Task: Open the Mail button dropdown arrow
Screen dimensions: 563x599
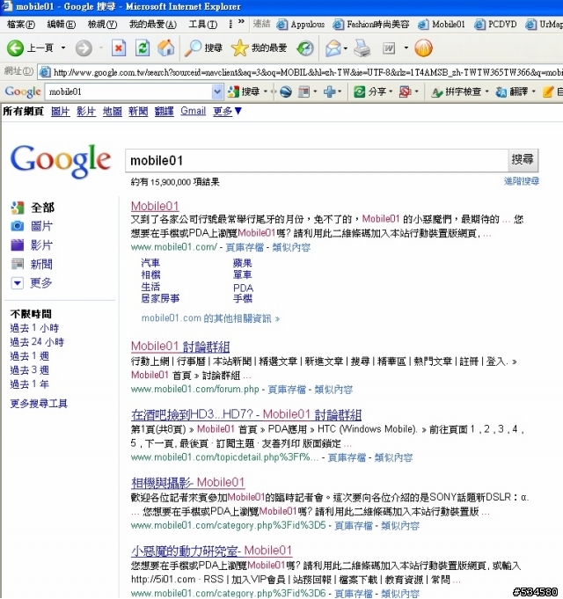Action: pos(346,48)
